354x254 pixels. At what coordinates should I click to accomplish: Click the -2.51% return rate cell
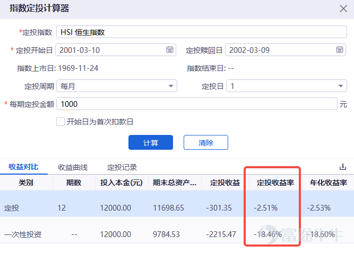click(x=265, y=208)
